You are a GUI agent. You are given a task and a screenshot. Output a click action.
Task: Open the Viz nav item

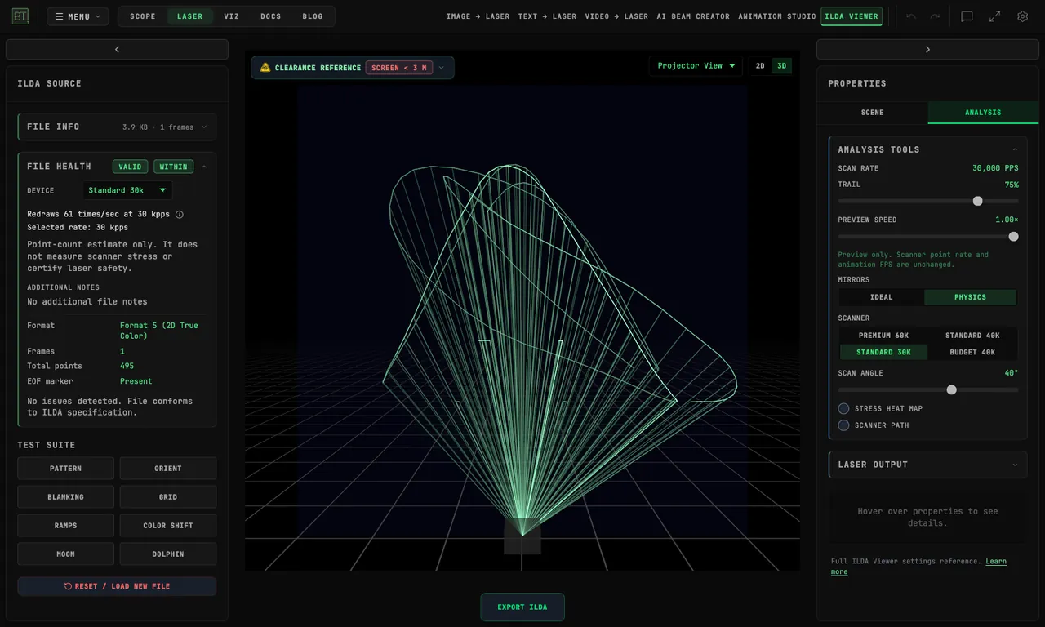[232, 16]
